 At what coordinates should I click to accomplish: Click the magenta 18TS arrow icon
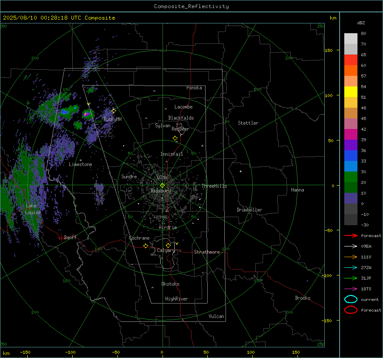[x=351, y=289]
